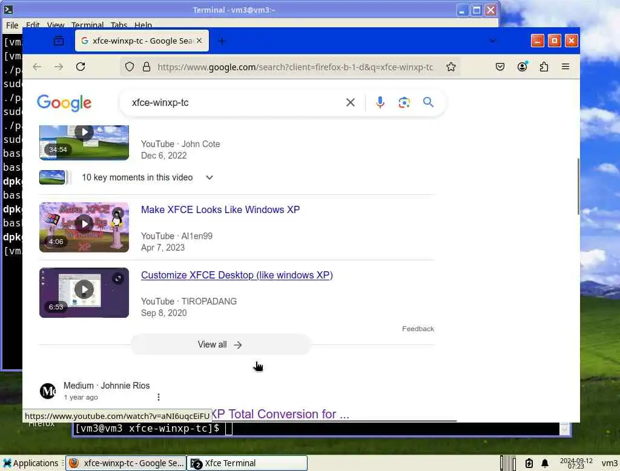Switch to Firefox via taskbar button
Viewport: 620px width, 471px height.
(x=126, y=463)
